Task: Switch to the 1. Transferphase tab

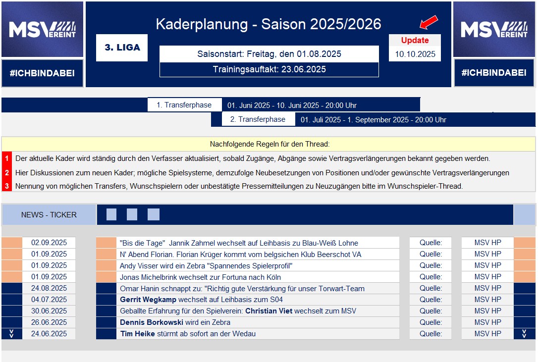Action: [184, 104]
